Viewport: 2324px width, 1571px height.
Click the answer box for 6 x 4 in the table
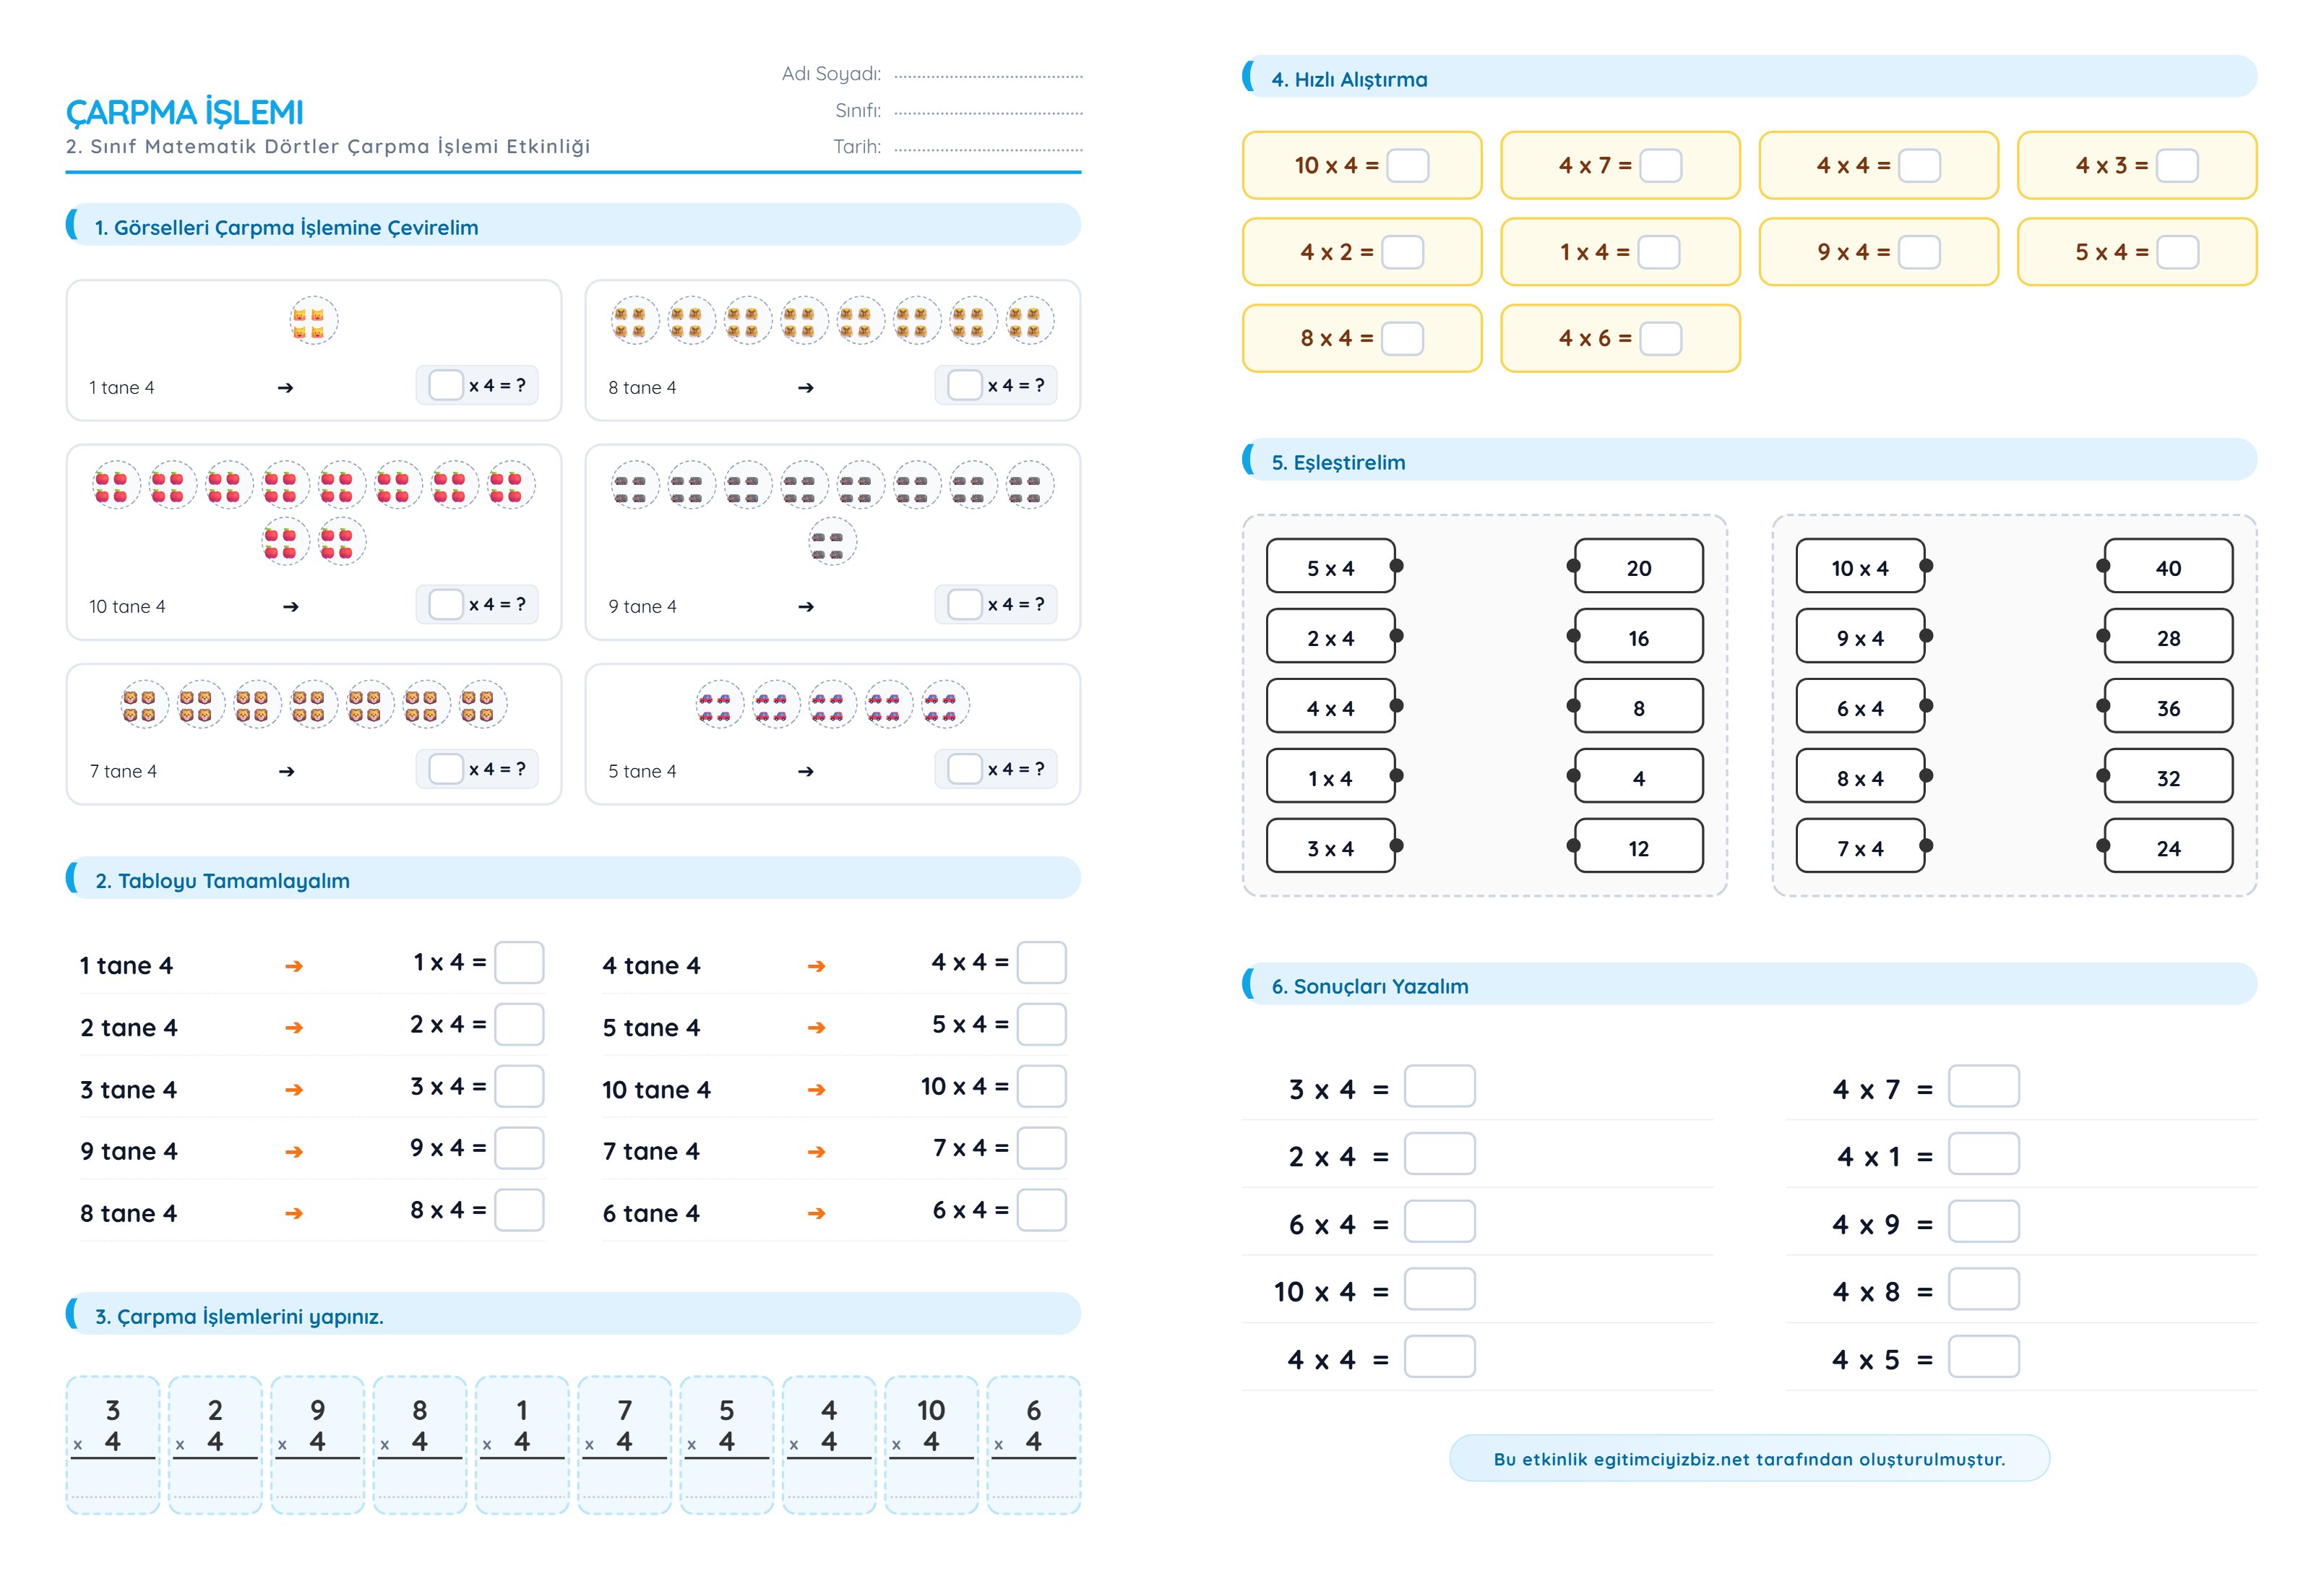click(x=1041, y=1210)
